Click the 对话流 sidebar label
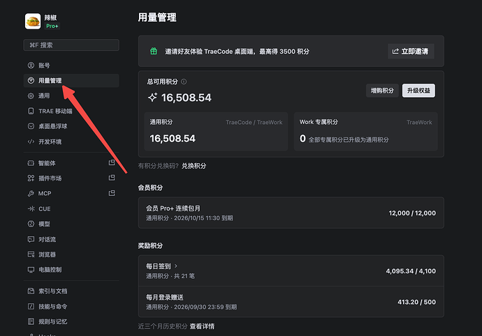This screenshot has height=336, width=482. [47, 239]
